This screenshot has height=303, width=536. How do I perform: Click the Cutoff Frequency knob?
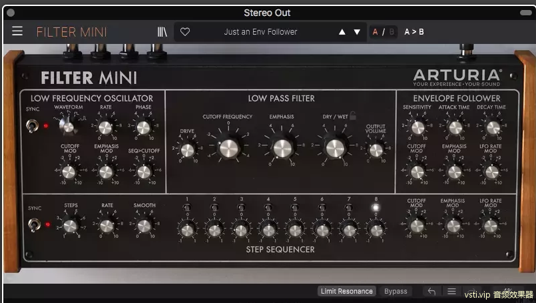pyautogui.click(x=228, y=147)
